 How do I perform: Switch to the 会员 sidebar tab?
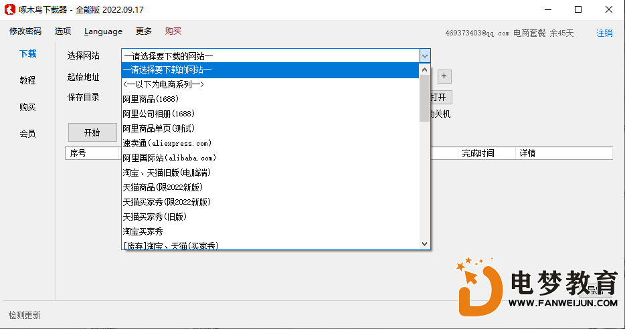pos(27,134)
